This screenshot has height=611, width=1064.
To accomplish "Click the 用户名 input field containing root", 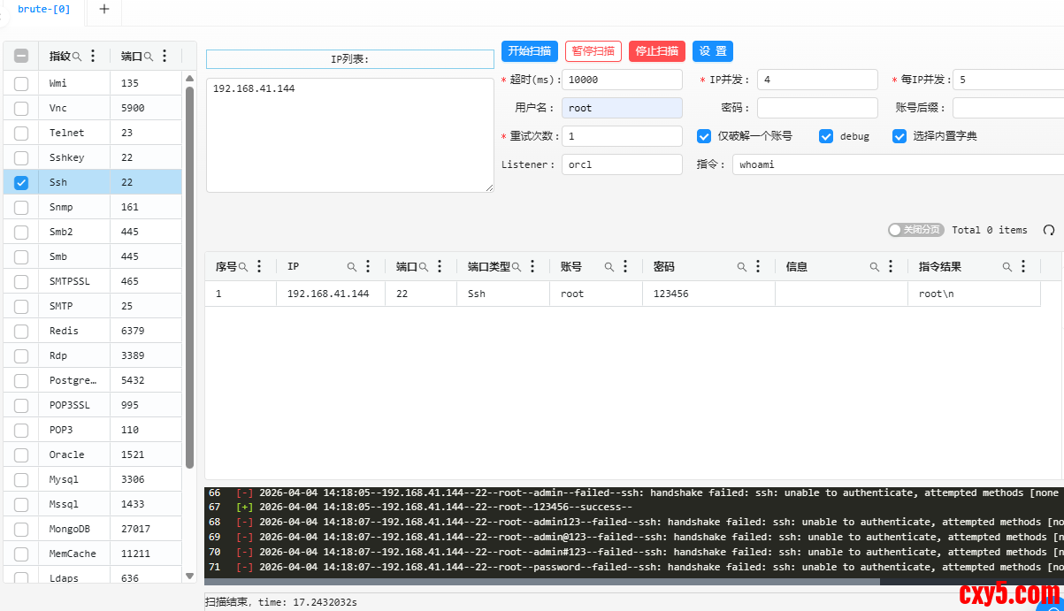I will [x=622, y=108].
